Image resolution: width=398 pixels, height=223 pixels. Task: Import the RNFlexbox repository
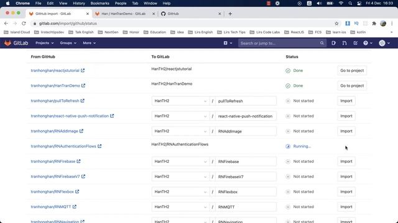346,191
